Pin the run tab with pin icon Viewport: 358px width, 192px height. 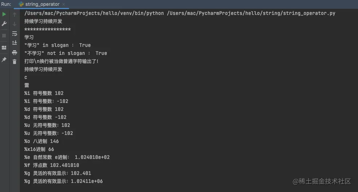point(4,60)
